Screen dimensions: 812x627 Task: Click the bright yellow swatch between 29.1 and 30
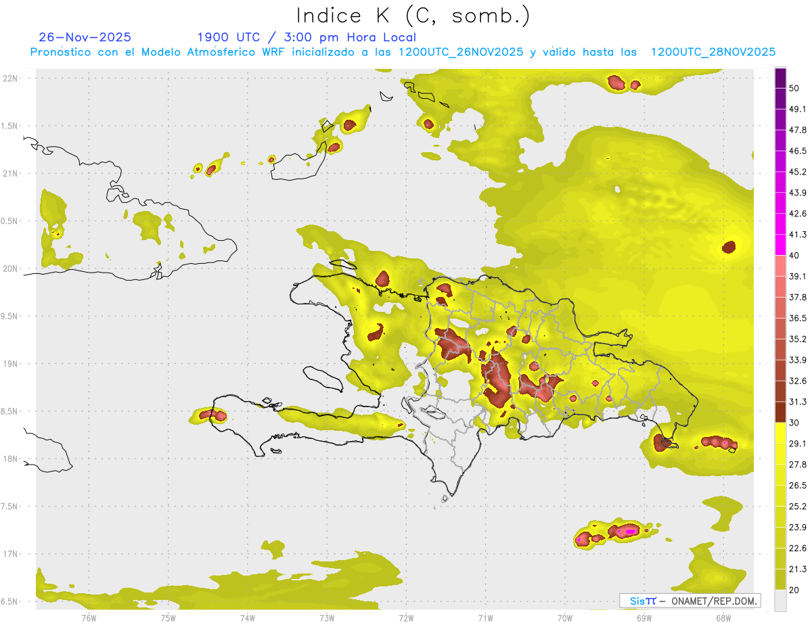tap(780, 433)
